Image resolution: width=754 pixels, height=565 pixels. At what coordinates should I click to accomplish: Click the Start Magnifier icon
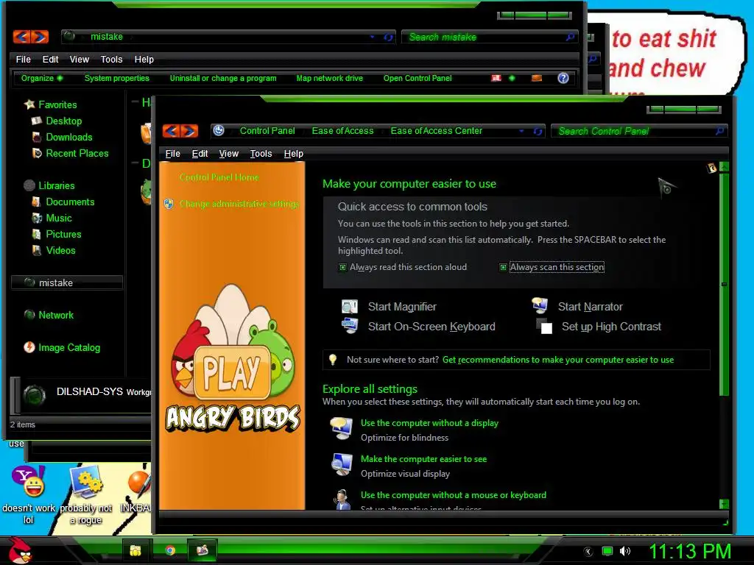click(x=350, y=306)
